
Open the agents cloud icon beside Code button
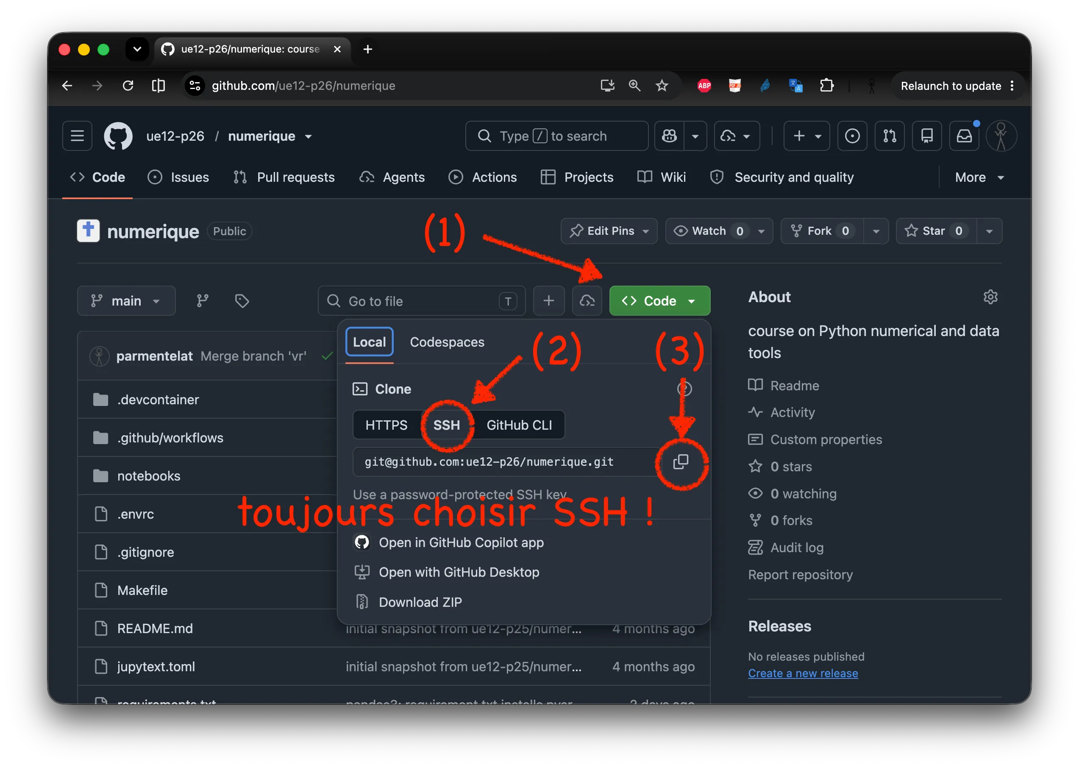tap(587, 300)
